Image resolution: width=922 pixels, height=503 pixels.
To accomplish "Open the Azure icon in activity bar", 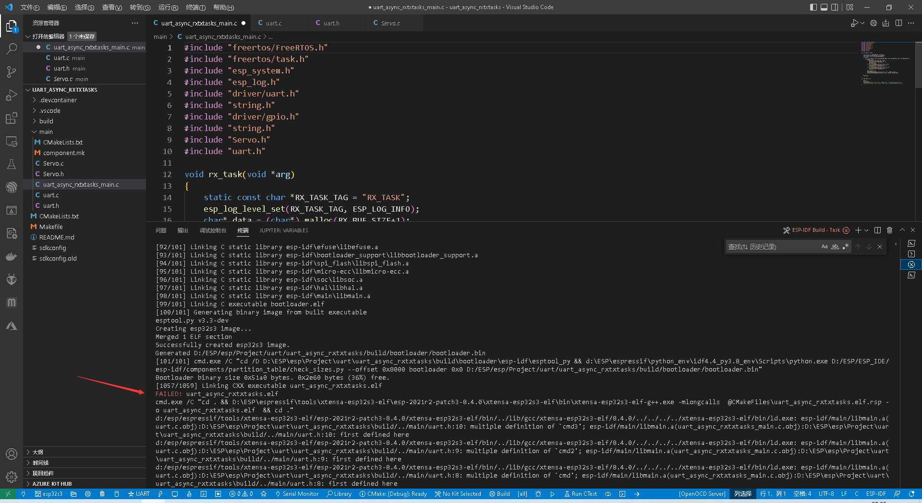I will coord(12,325).
